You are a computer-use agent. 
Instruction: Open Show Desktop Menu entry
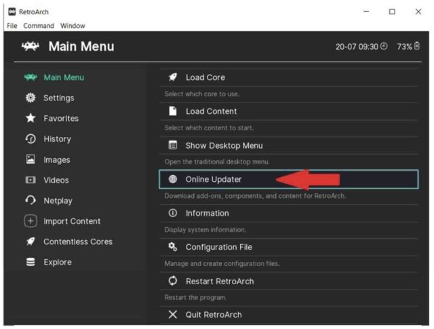click(x=224, y=145)
